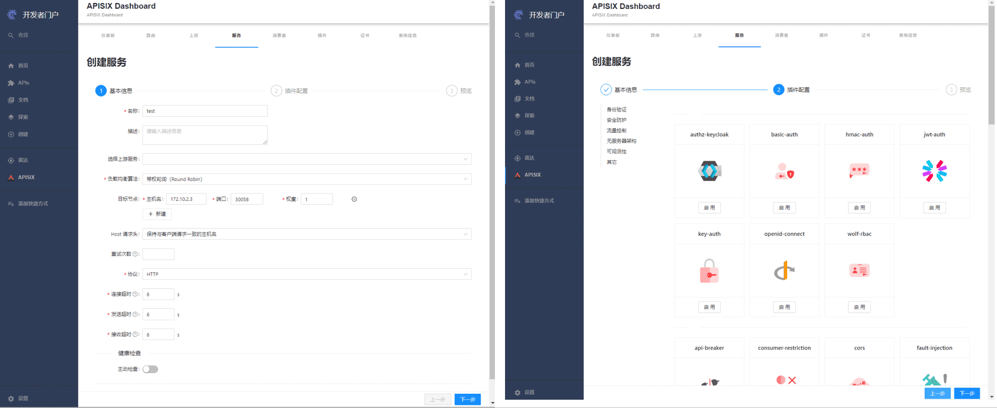Open the 选择上游服务 dropdown
Screen dimensions: 997x408
click(307, 159)
